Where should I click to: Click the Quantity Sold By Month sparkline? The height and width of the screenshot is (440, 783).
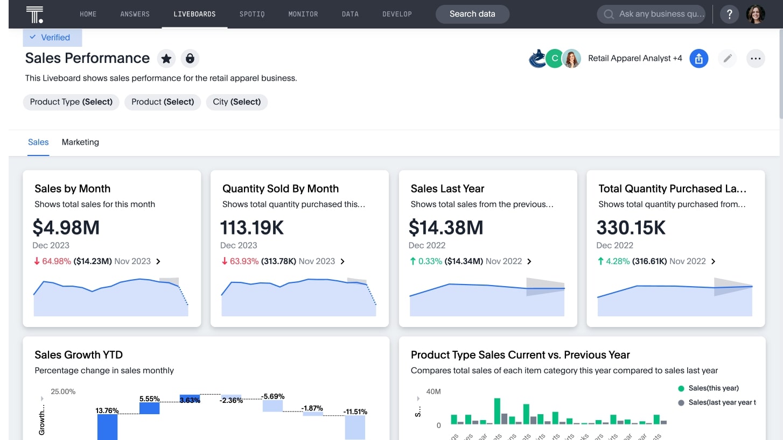(299, 296)
